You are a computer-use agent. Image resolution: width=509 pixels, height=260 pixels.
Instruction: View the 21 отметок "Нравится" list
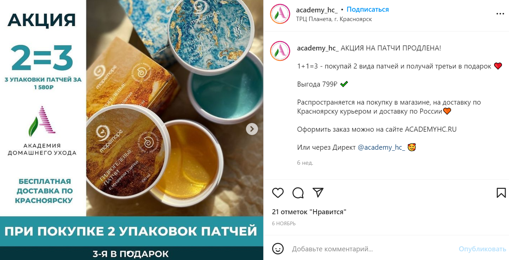(x=309, y=212)
